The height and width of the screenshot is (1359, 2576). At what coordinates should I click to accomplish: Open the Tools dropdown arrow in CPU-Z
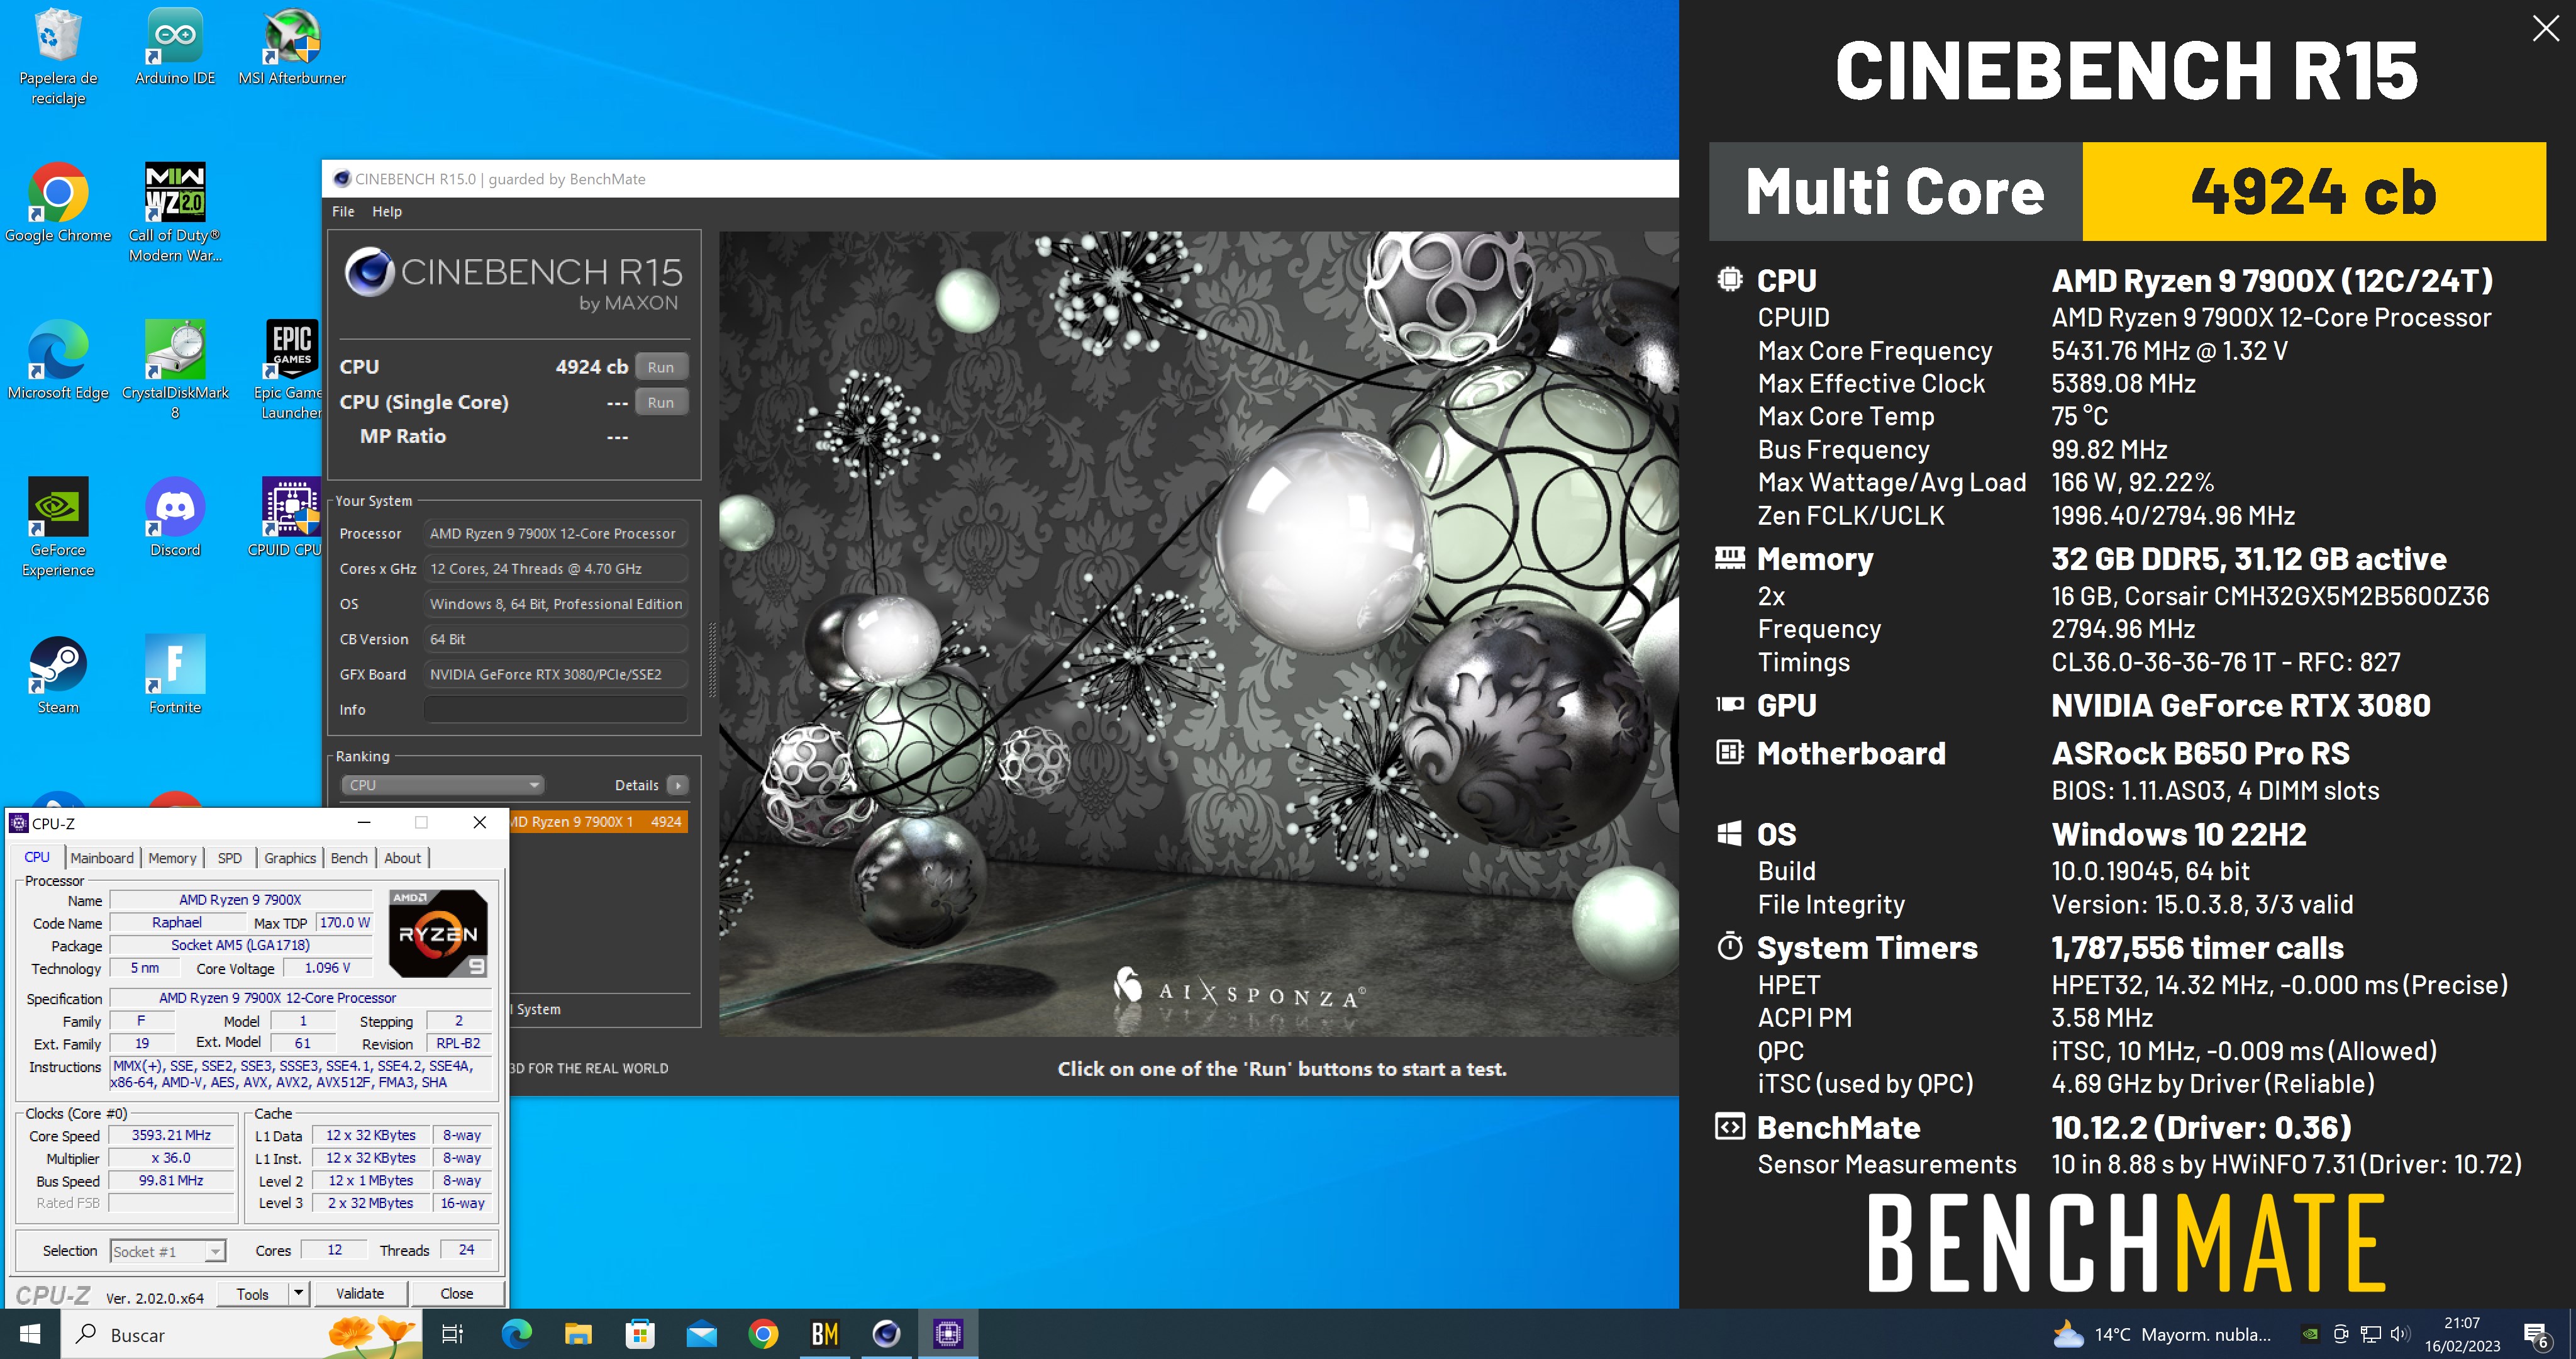pyautogui.click(x=298, y=1294)
